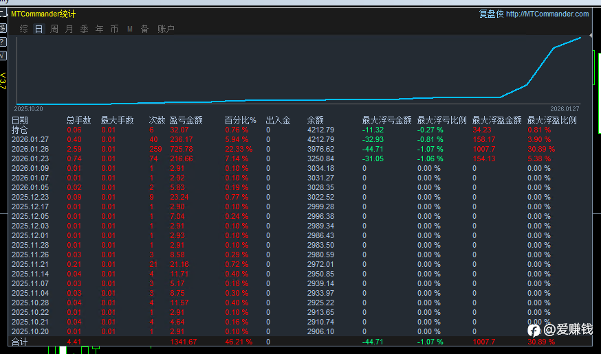Click floating profit 154.13 value
The height and width of the screenshot is (354, 601).
483,158
